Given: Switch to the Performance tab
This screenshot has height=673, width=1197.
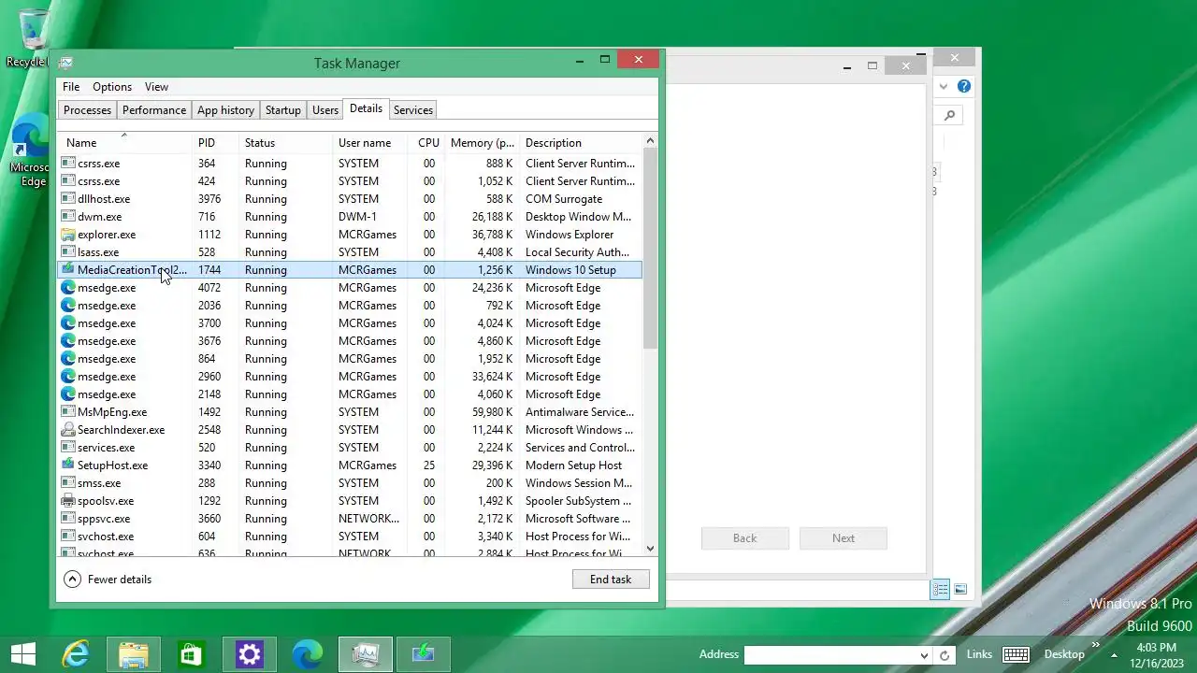Looking at the screenshot, I should (x=154, y=110).
